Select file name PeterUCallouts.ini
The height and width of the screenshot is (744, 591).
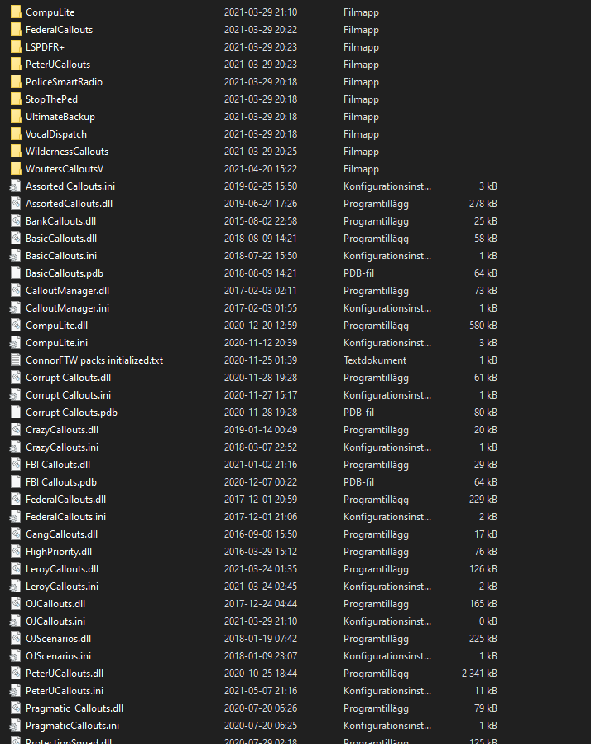(65, 691)
